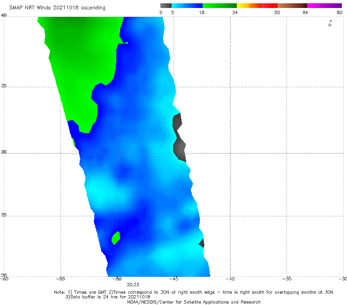Click the '5' label under the color bar
Screen dimensions: 347x305
pos(173,13)
